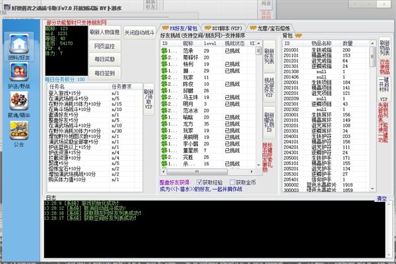Click the 每日签到 button
This screenshot has height=264, width=396.
point(104,73)
